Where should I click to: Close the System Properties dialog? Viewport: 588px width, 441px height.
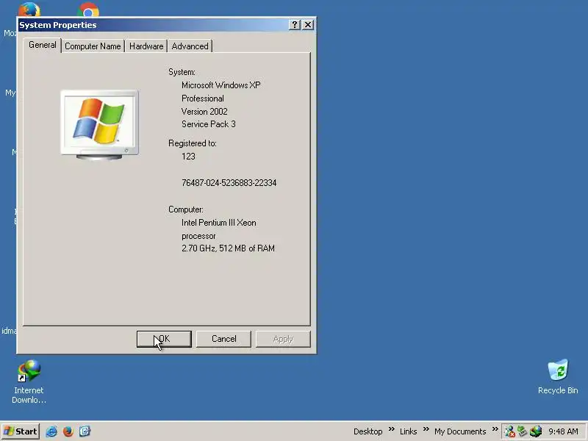[x=308, y=25]
